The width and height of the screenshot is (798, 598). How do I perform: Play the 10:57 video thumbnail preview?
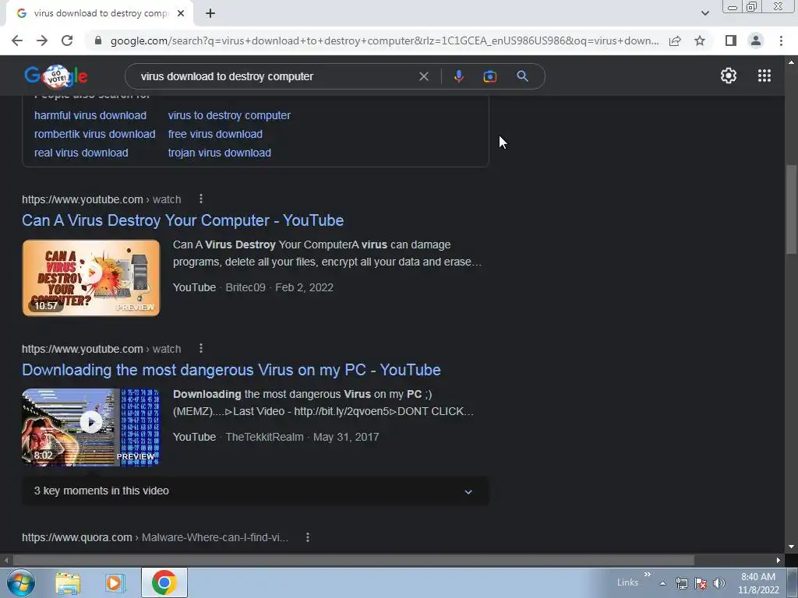[x=91, y=278]
